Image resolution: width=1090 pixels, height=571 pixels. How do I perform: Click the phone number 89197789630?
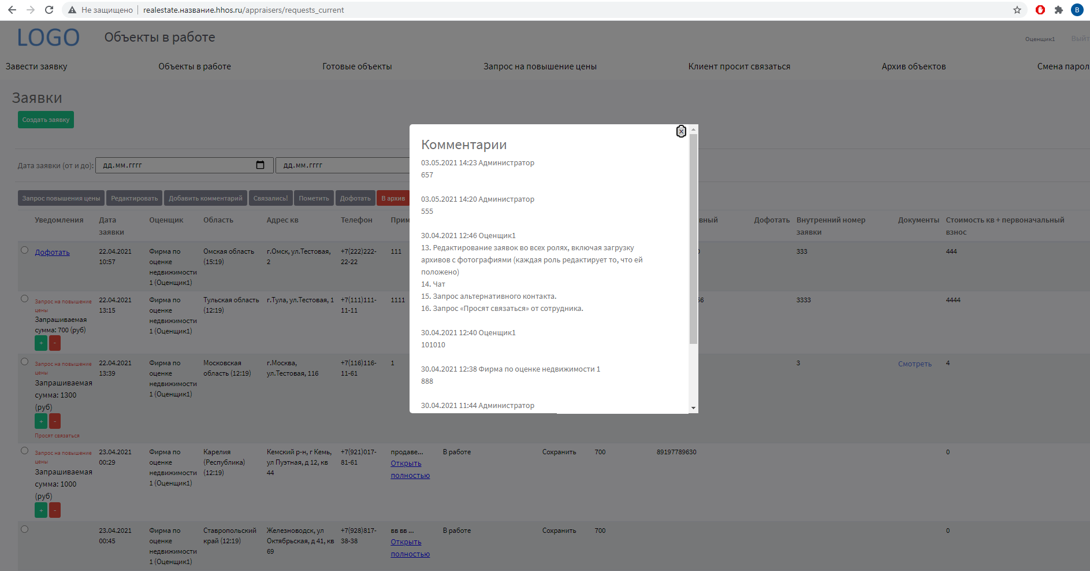[x=676, y=452]
